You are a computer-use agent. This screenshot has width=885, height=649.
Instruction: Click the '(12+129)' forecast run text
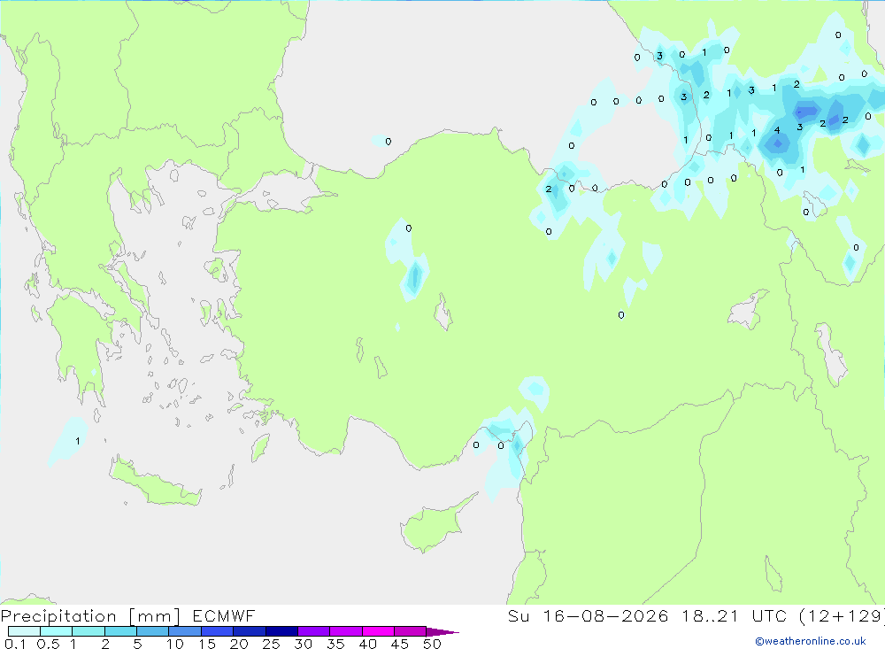tap(843, 616)
